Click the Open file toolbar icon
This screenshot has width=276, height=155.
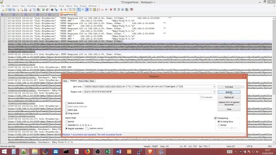(x=6, y=9)
